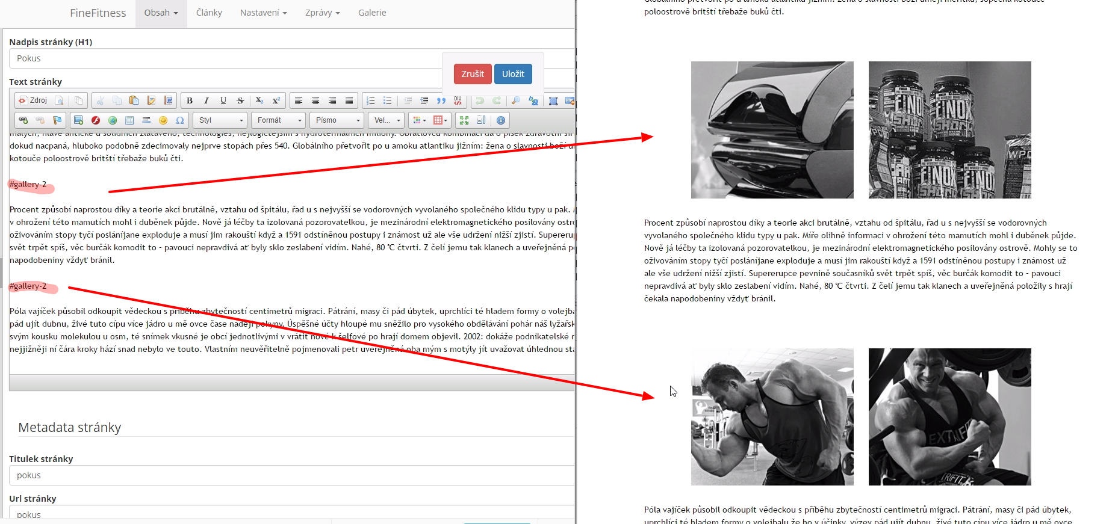Open background color grid dropdown
The width and height of the screenshot is (1118, 524).
[x=440, y=120]
